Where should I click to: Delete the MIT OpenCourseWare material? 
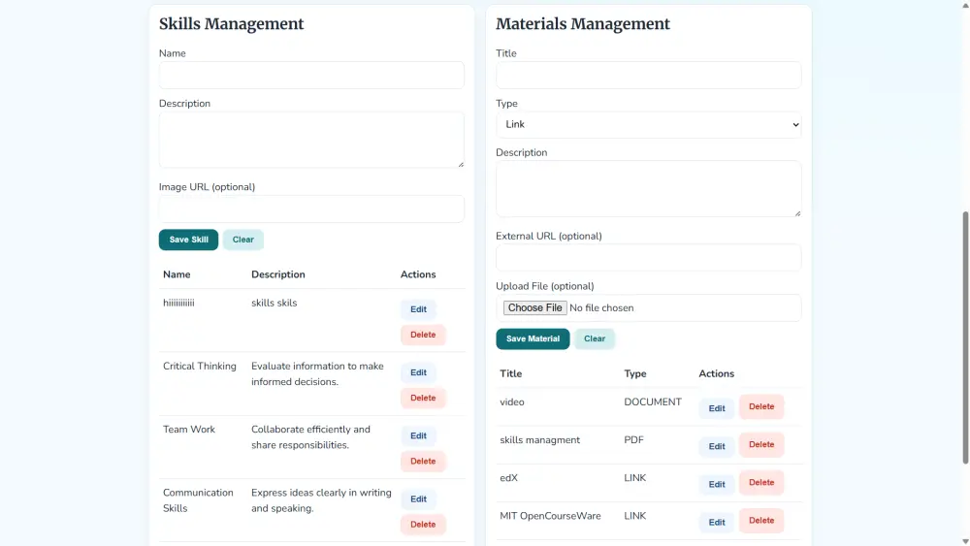[x=761, y=521]
